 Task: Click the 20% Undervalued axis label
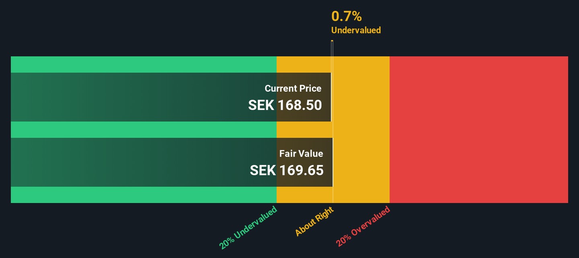248,227
